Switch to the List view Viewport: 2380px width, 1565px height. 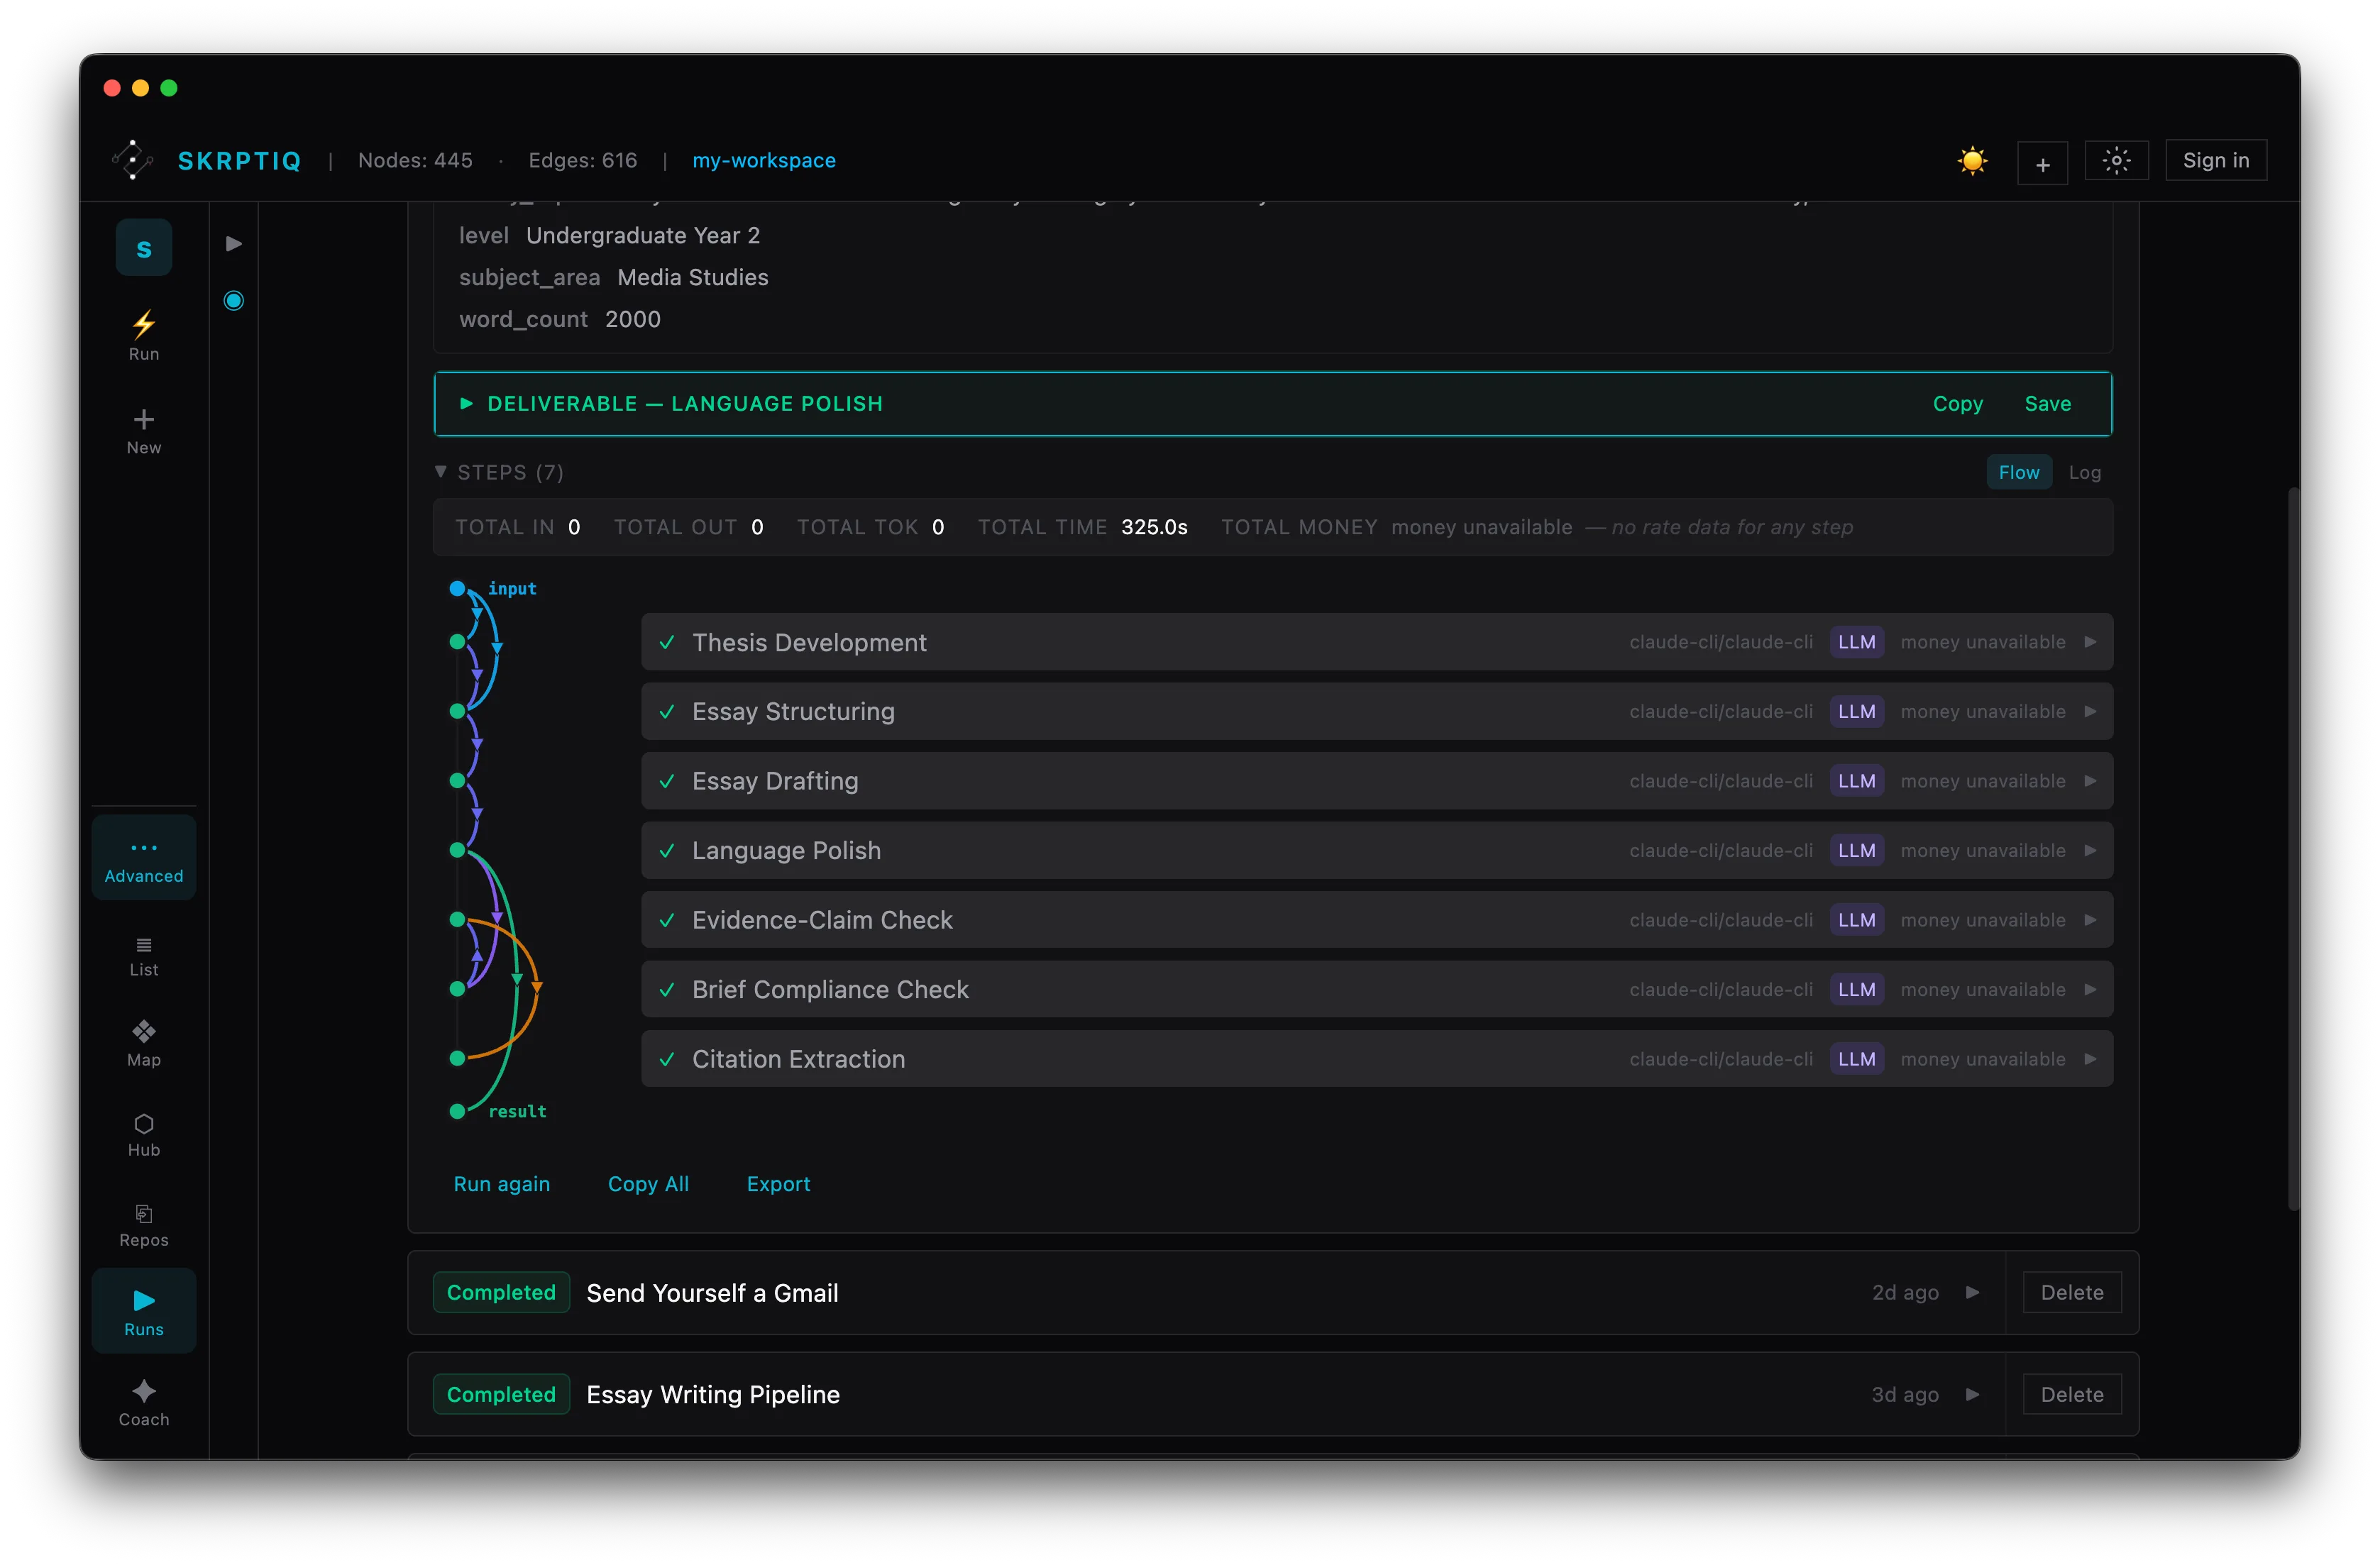pos(144,957)
